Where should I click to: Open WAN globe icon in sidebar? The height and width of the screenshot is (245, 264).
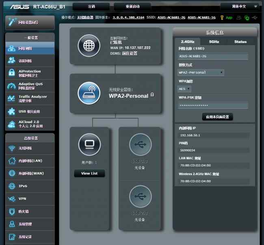(12, 173)
